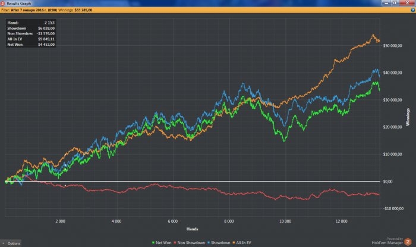Click the orange All-In EV line peak

[373, 35]
